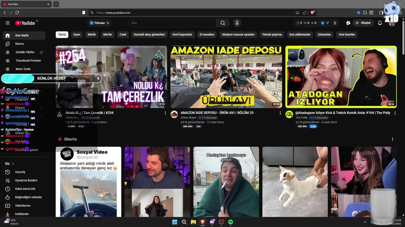This screenshot has height=227, width=405.
Task: Select the Müzik filter chip
Action: [x=92, y=35]
